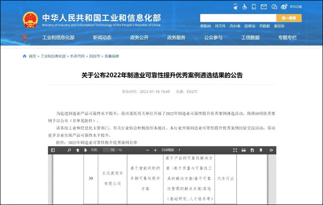
Task: Open the 新闻动态 nav menu
Action: point(102,38)
